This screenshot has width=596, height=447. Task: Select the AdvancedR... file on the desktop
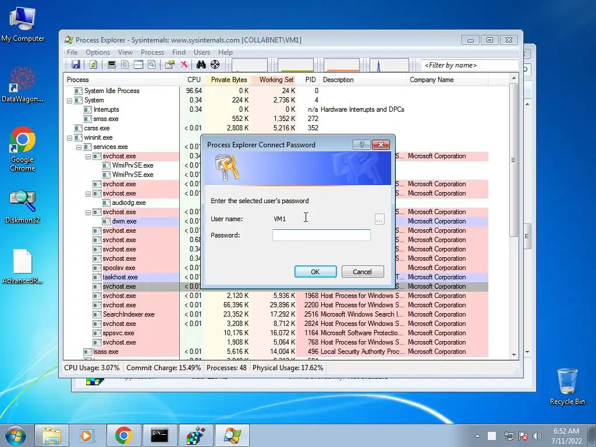click(23, 267)
